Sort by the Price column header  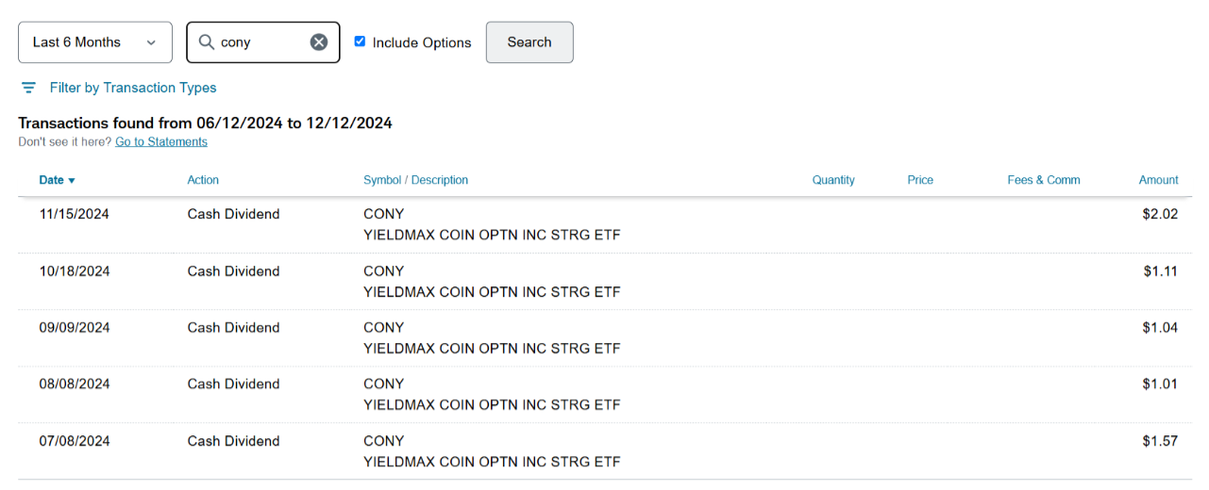(920, 180)
